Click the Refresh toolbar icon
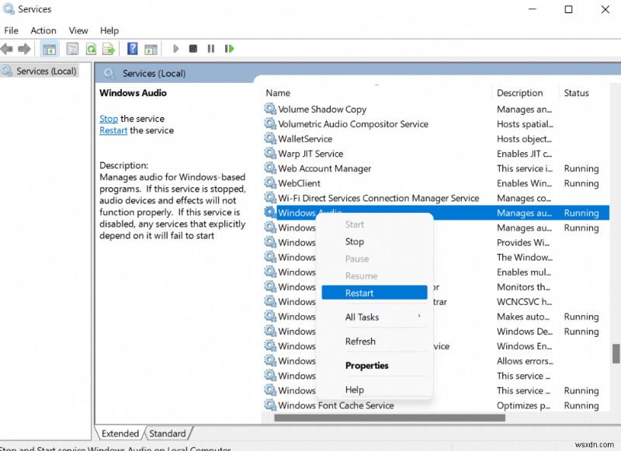 tap(91, 48)
